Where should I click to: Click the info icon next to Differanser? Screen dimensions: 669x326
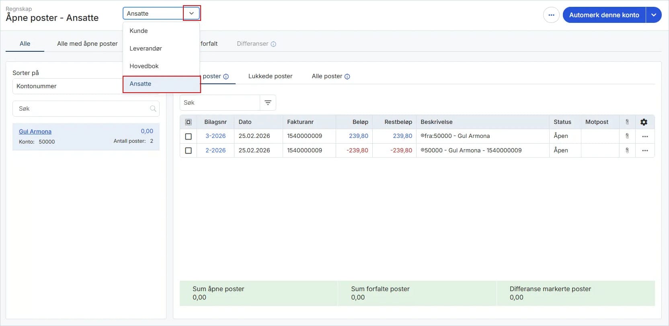273,44
